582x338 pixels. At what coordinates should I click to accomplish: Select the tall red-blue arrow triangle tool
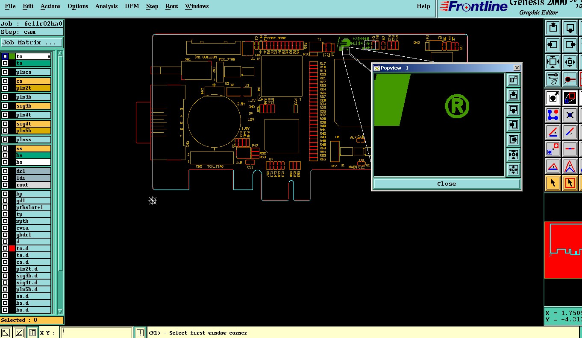point(570,166)
